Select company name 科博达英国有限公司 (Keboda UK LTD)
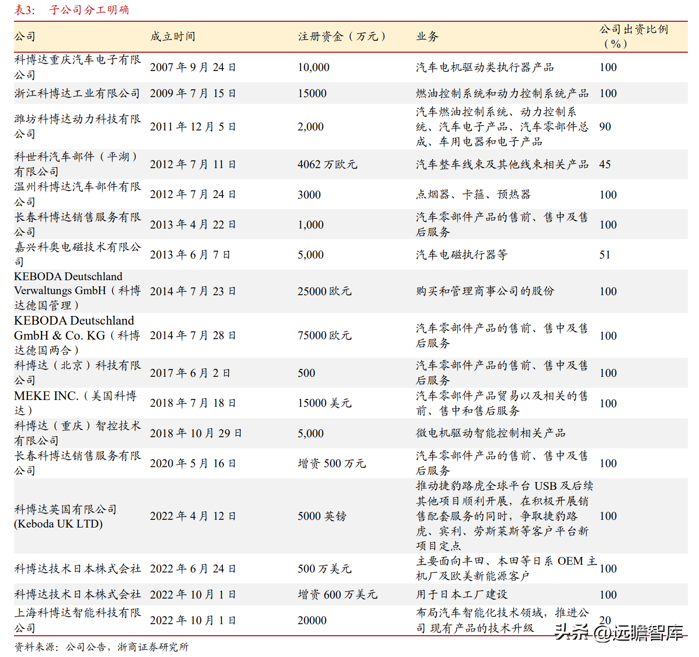This screenshot has width=699, height=657. pyautogui.click(x=65, y=516)
